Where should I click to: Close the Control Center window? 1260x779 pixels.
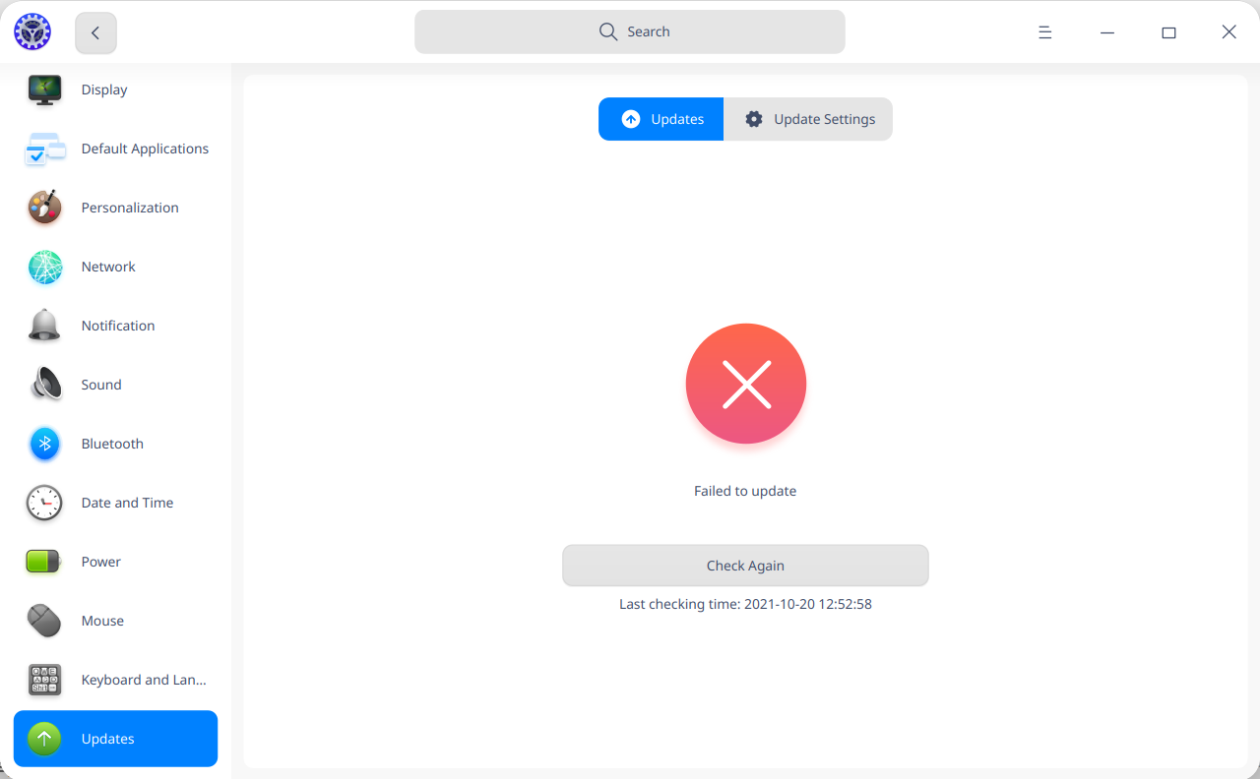click(x=1228, y=32)
